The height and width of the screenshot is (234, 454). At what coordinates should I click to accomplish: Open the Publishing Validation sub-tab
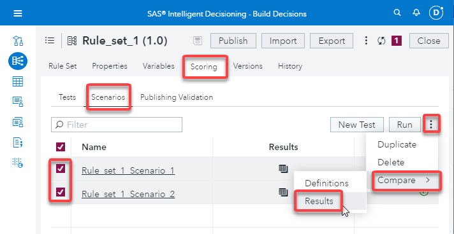177,97
